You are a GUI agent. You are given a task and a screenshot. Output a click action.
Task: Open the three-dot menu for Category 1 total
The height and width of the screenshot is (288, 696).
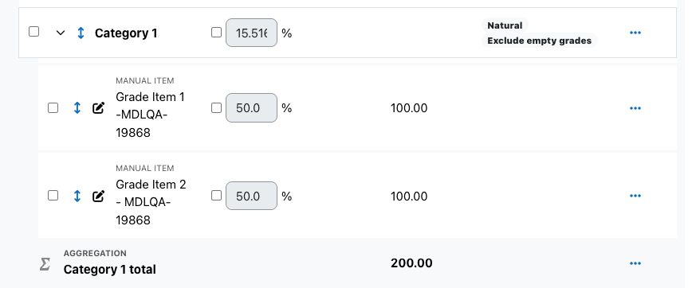[x=635, y=263]
